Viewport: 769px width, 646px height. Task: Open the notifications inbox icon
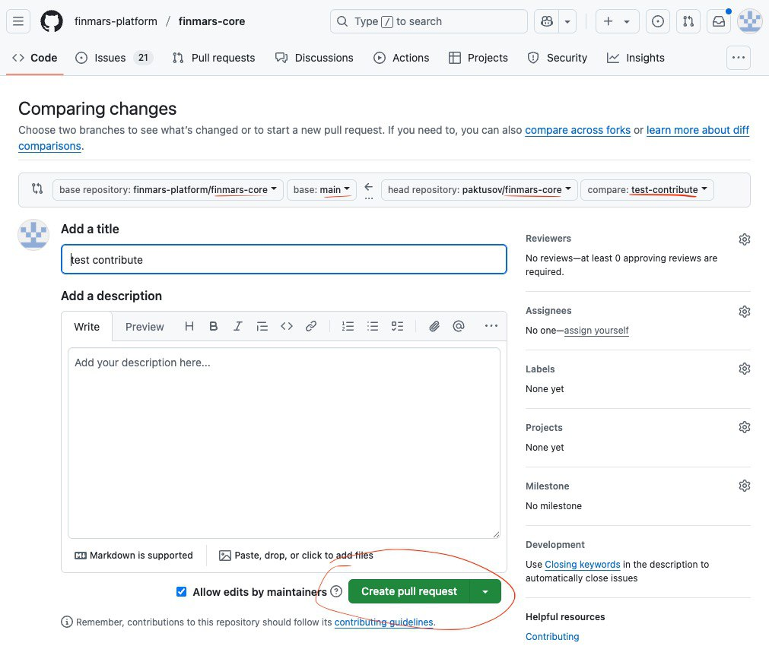coord(719,21)
